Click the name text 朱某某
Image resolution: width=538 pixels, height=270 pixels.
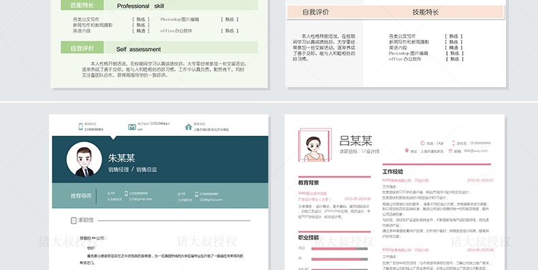[122, 158]
